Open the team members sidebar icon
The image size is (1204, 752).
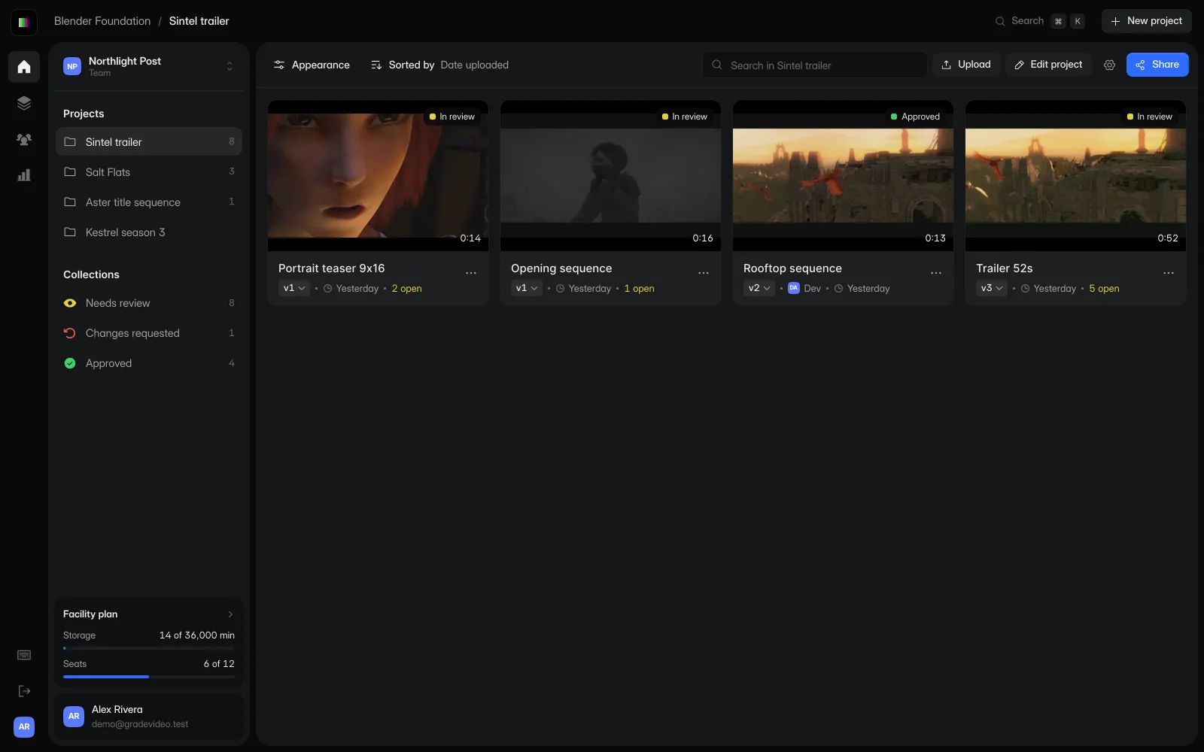(24, 139)
